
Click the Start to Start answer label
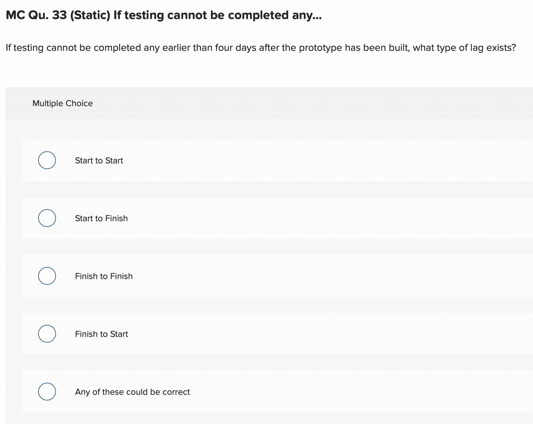(99, 160)
